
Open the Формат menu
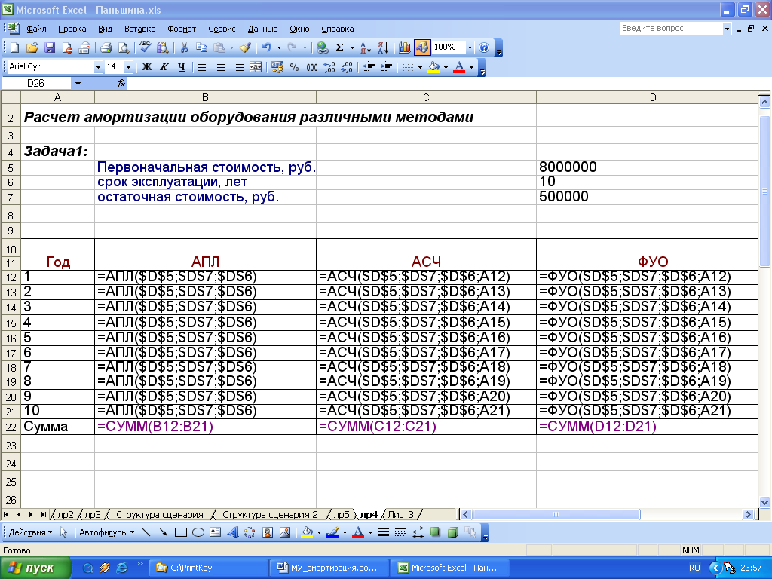click(x=182, y=29)
